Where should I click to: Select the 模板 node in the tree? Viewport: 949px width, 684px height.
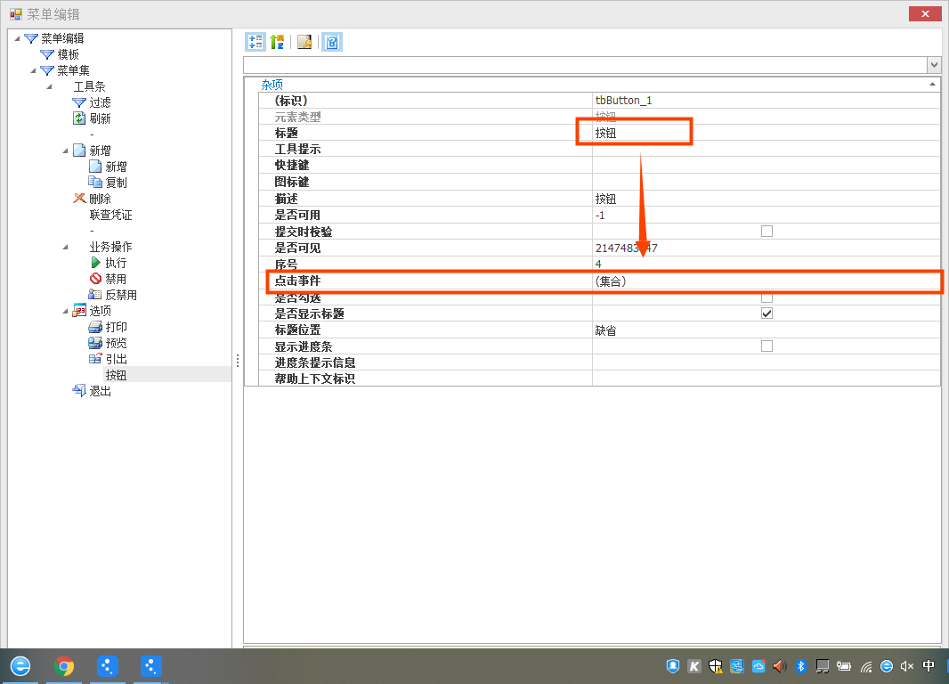tap(68, 54)
